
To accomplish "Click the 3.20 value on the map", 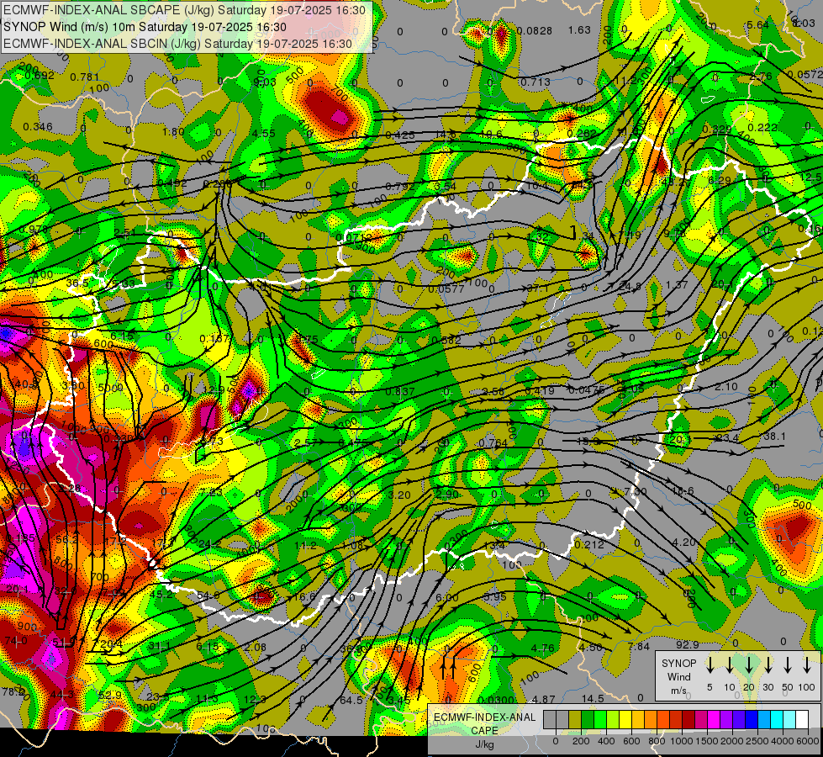I will tap(399, 495).
